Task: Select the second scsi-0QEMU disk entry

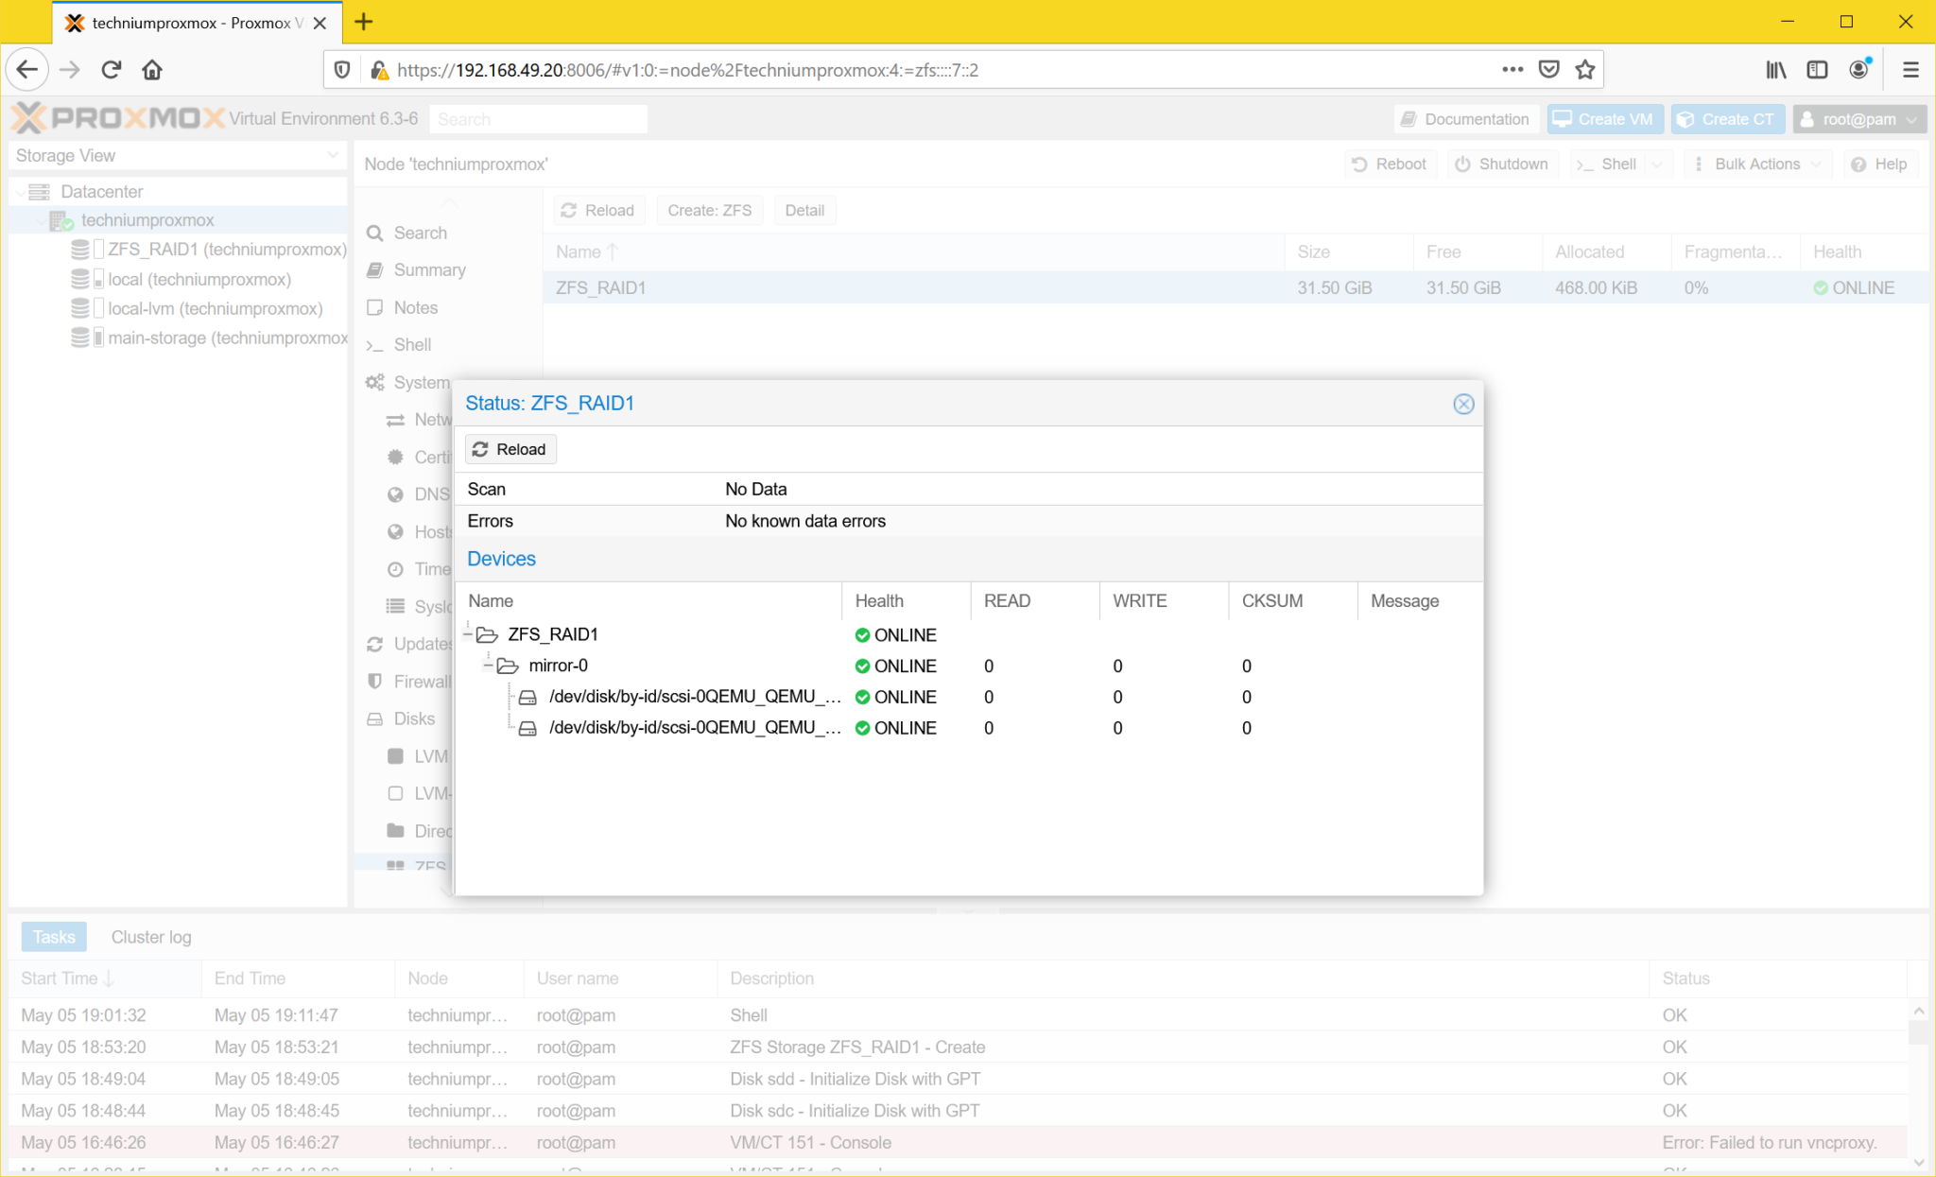Action: pyautogui.click(x=694, y=728)
